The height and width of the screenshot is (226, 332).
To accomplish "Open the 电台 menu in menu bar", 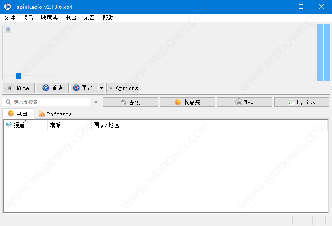I will click(x=71, y=18).
